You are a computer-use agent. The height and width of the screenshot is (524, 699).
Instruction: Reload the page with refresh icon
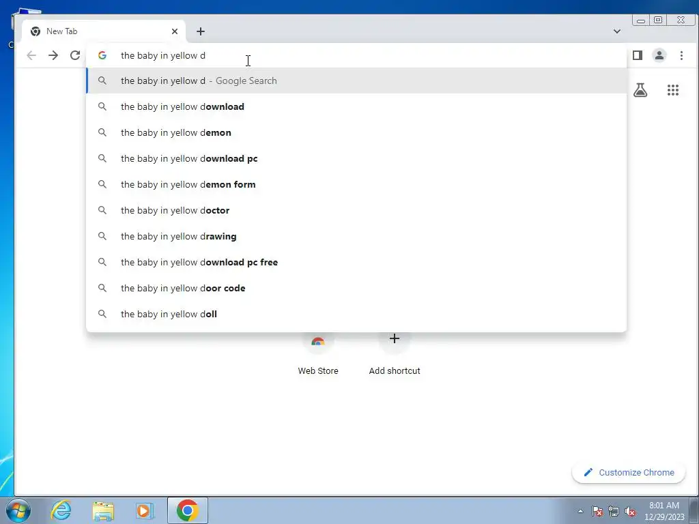point(75,55)
